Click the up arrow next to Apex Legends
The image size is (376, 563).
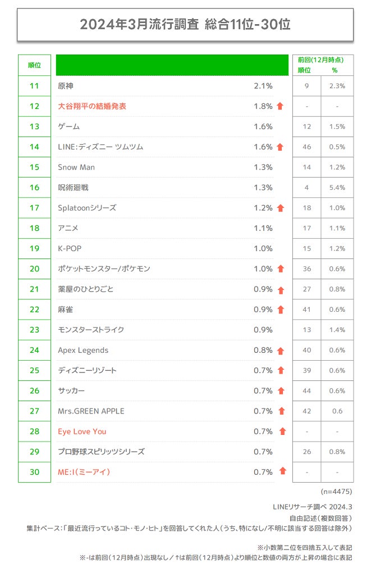pyautogui.click(x=281, y=351)
